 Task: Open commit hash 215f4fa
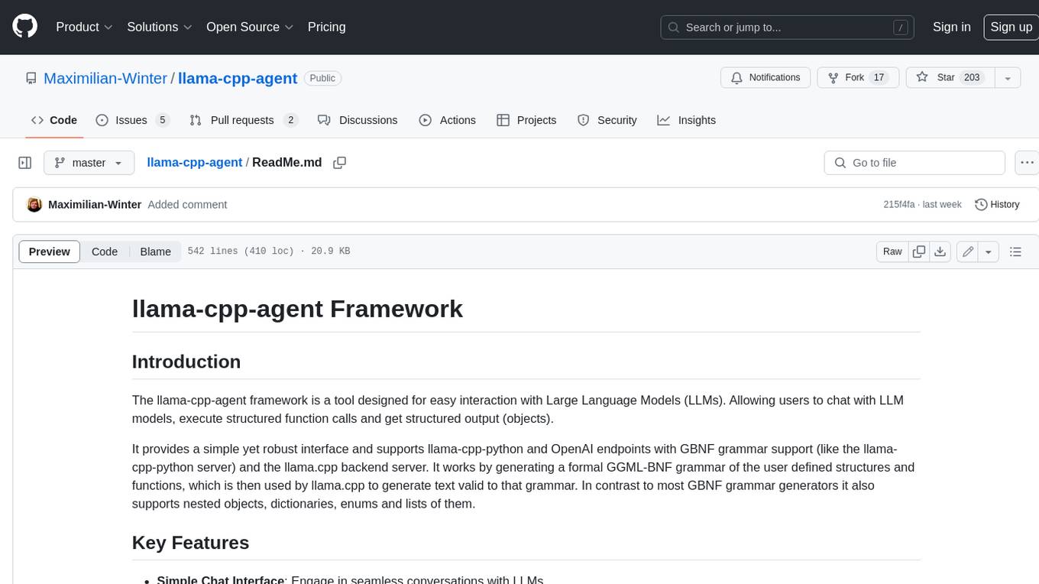click(898, 205)
